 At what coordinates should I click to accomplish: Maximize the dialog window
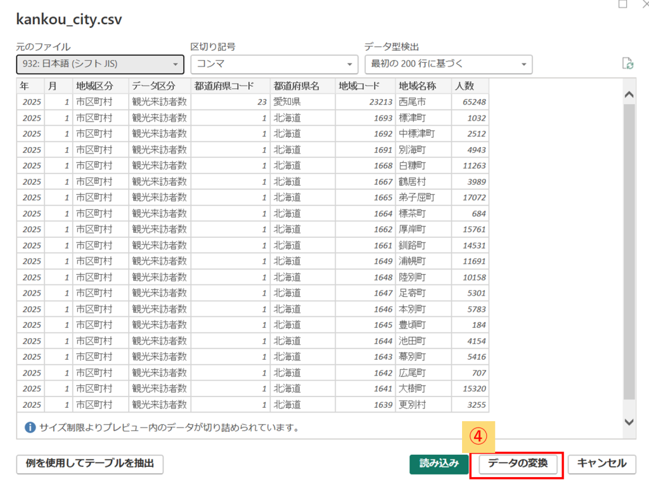point(623,4)
